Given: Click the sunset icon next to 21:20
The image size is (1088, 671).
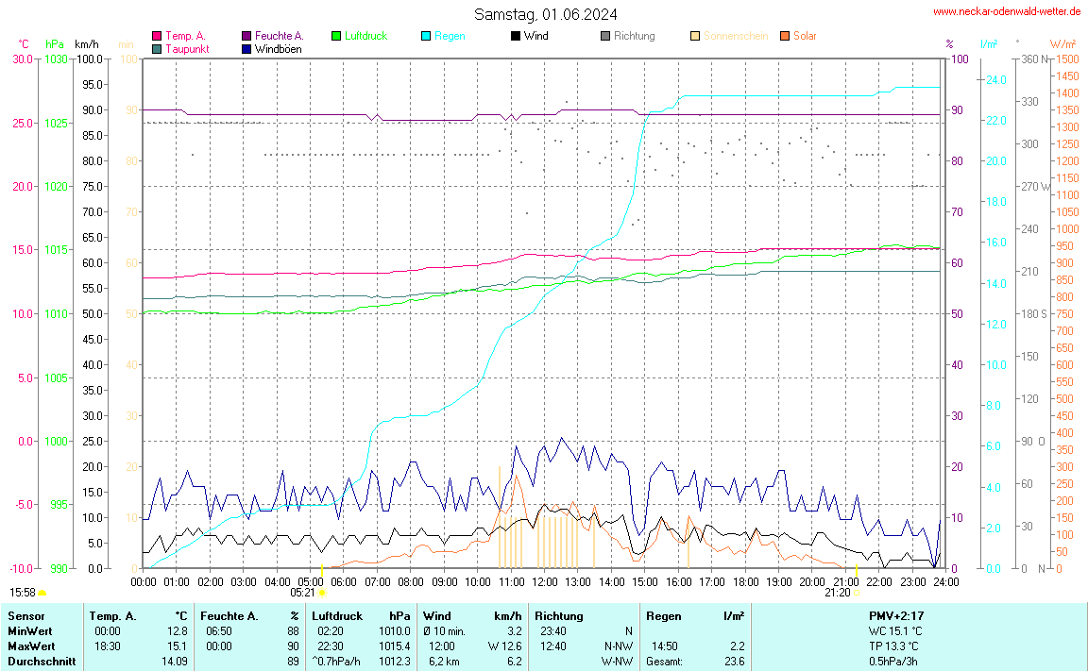Looking at the screenshot, I should (856, 593).
